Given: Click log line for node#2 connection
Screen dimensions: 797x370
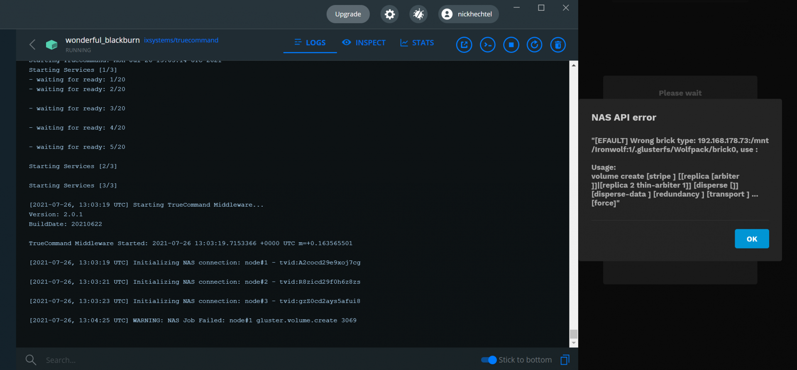Looking at the screenshot, I should tap(195, 282).
